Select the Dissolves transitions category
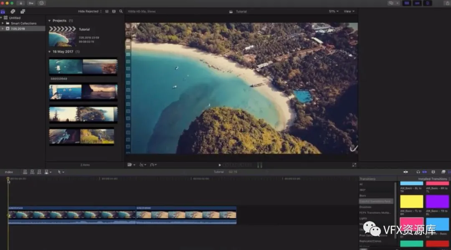The width and height of the screenshot is (451, 250). pos(365,207)
